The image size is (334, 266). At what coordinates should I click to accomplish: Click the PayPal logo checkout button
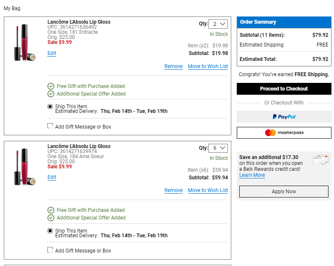284,117
